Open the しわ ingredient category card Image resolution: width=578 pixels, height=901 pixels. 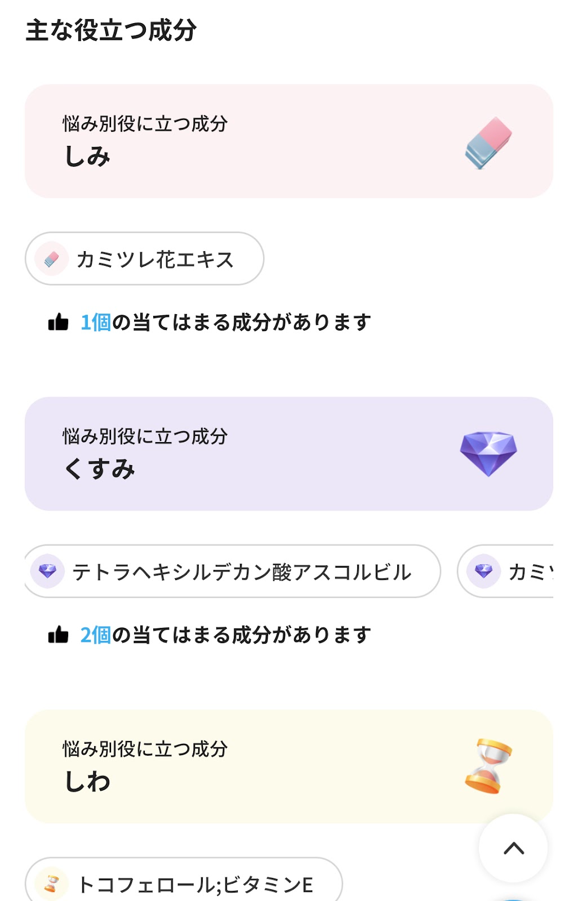pos(289,766)
